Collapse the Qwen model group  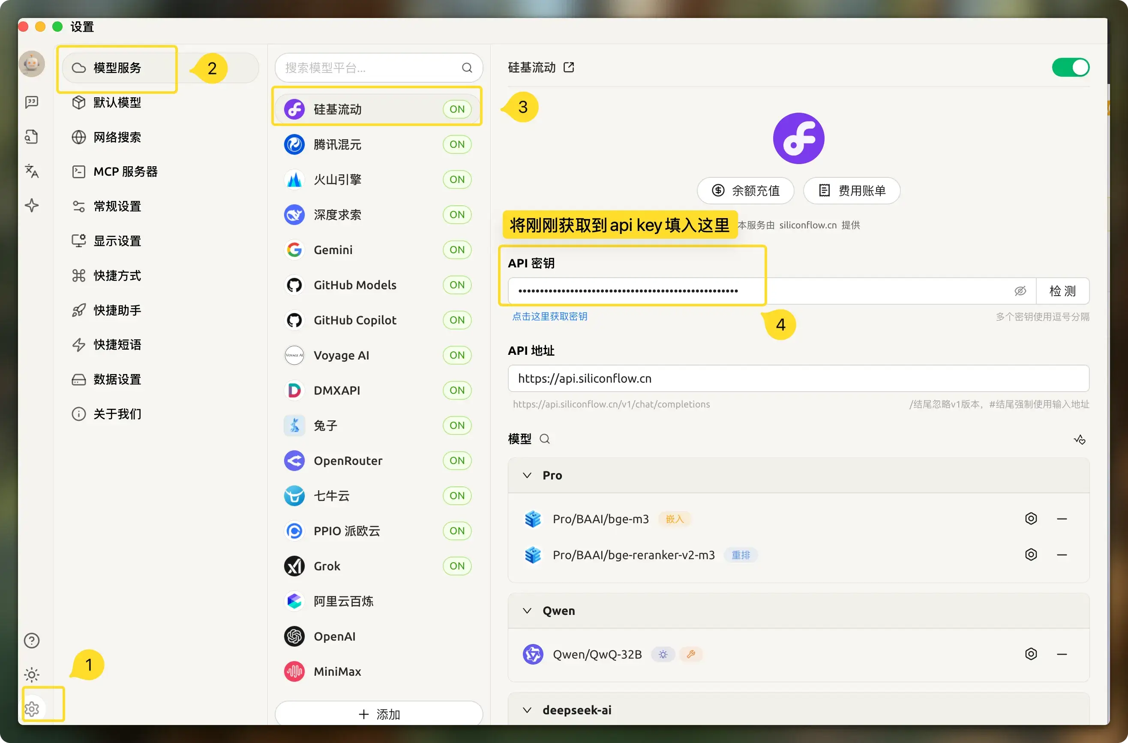coord(527,611)
